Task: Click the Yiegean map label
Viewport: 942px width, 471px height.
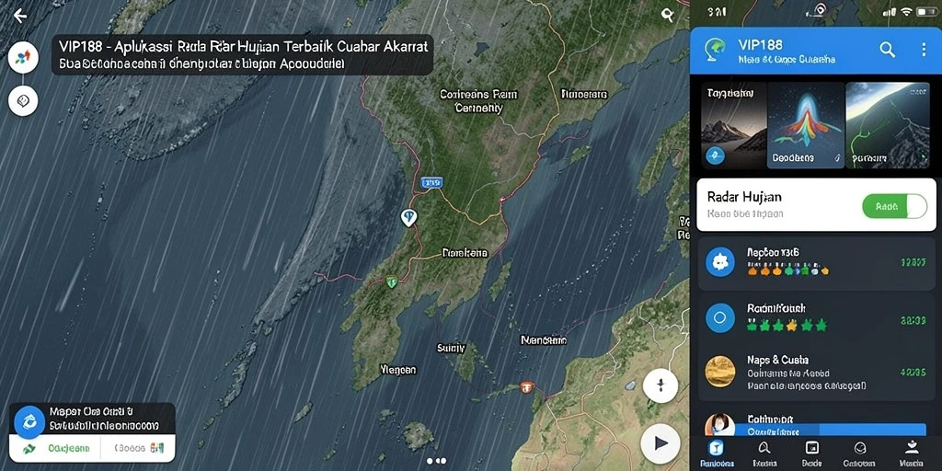Action: 398,370
